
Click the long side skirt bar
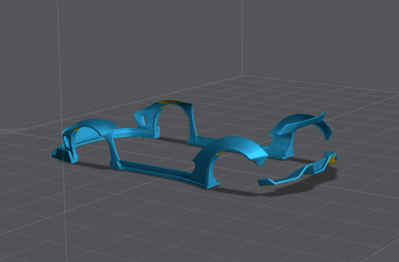click(x=153, y=168)
